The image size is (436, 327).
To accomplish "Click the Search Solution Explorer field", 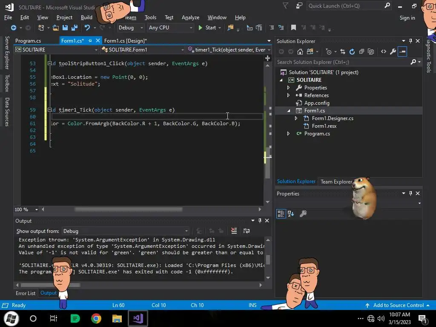I will [343, 62].
